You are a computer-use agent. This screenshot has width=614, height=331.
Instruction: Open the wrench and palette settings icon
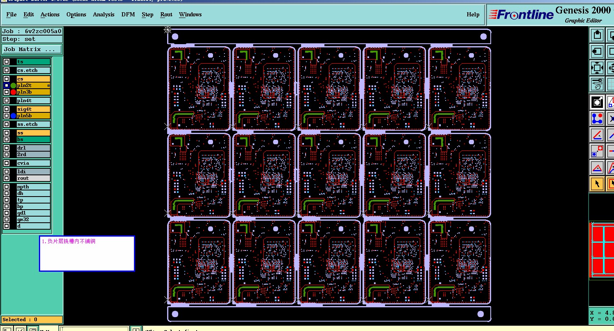[x=597, y=84]
